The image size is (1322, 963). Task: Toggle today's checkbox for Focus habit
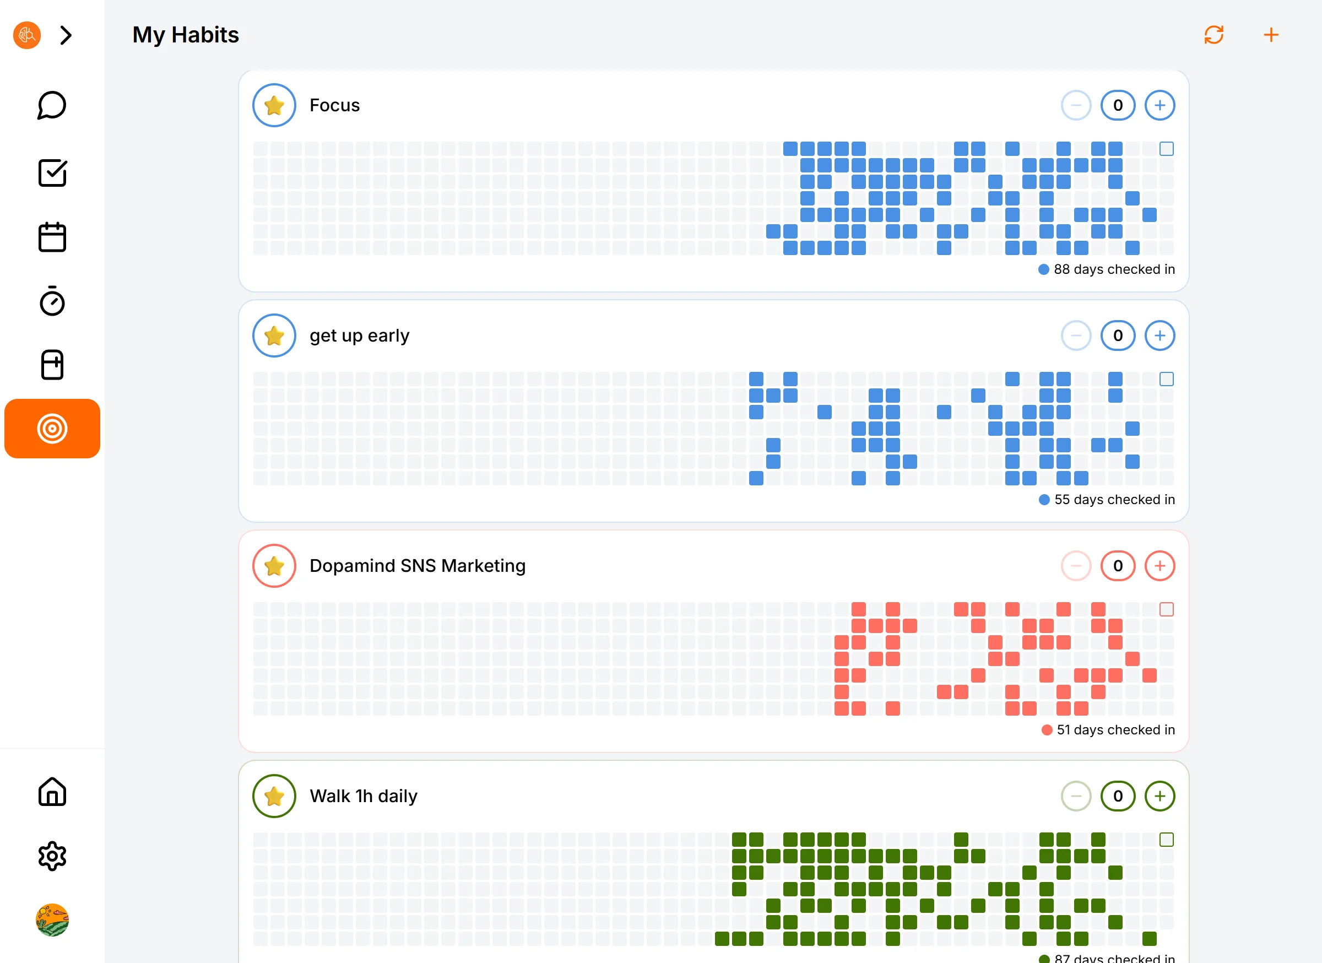(1166, 149)
